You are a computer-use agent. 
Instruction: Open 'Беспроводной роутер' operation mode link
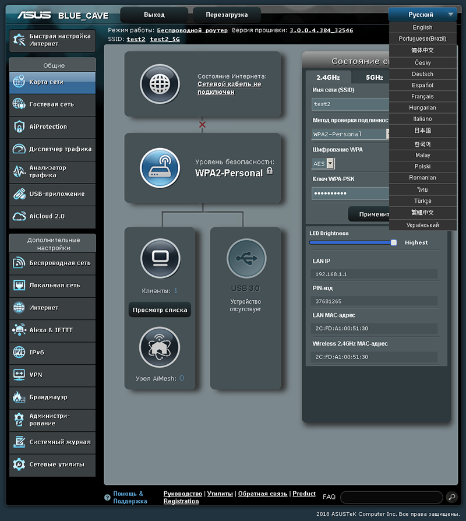pyautogui.click(x=192, y=30)
